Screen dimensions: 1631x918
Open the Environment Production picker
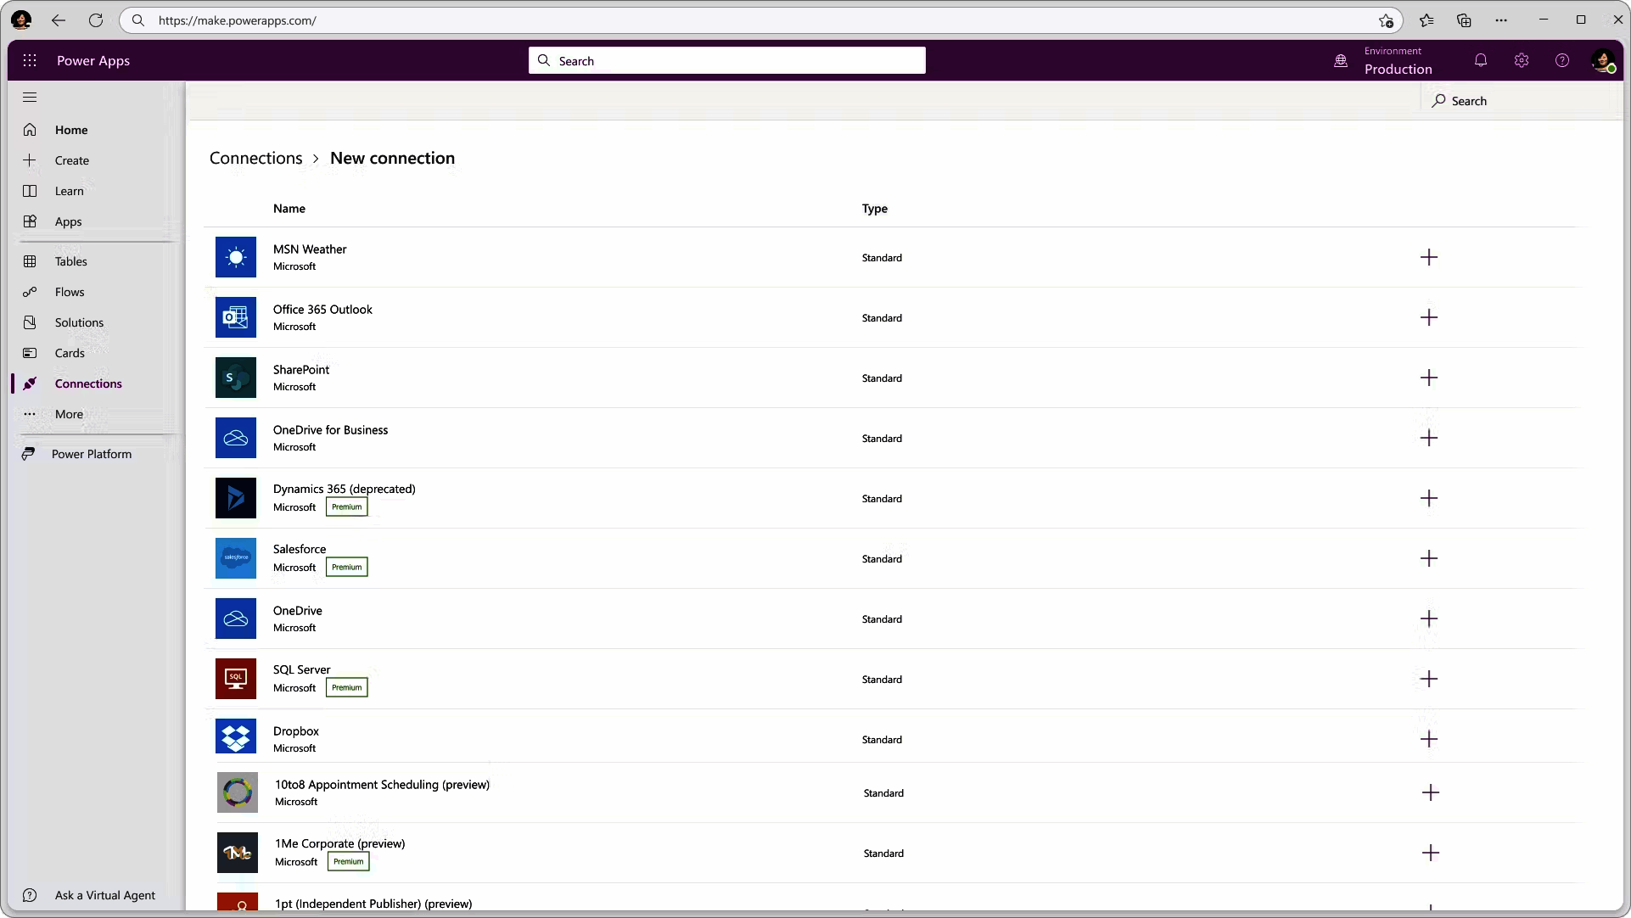[1397, 61]
